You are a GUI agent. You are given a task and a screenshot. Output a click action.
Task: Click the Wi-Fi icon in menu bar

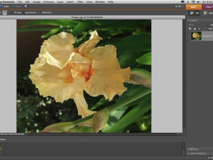click(193, 2)
